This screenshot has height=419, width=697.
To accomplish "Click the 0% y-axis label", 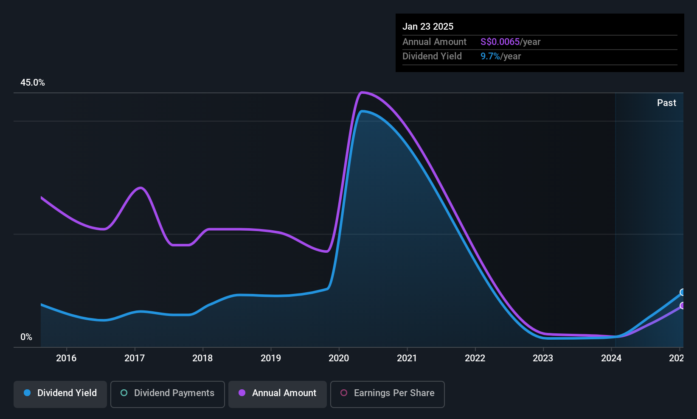I will point(26,337).
